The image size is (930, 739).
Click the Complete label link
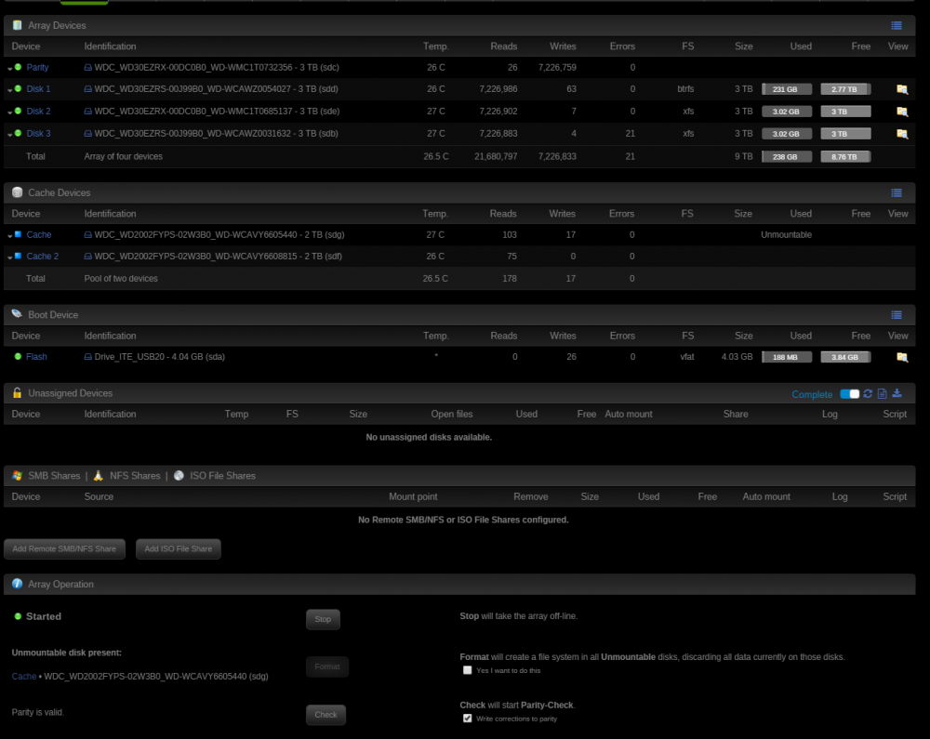812,395
